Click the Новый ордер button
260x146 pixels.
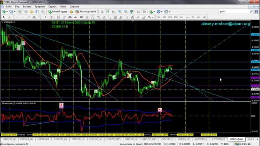58,12
